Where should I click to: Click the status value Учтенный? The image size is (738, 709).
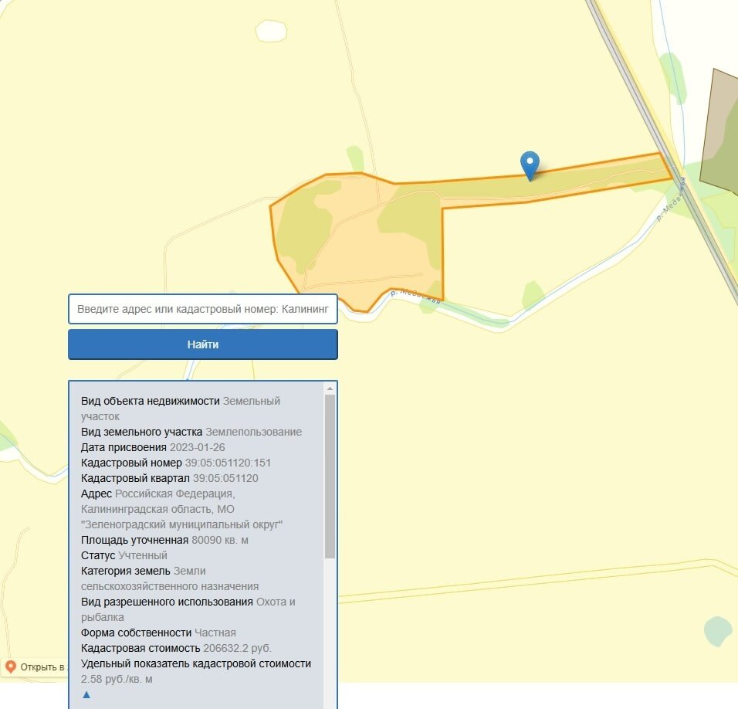(x=143, y=555)
